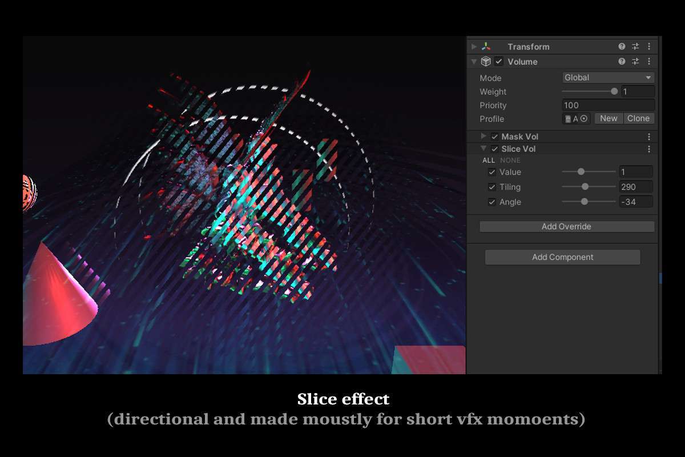Click the Volume component title
The height and width of the screenshot is (457, 685).
[x=523, y=62]
